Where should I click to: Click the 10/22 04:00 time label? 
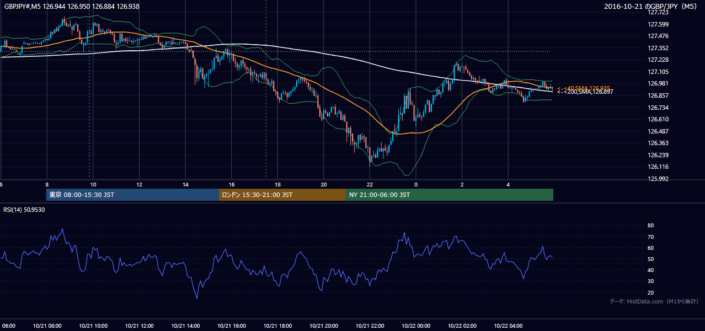pos(508,325)
